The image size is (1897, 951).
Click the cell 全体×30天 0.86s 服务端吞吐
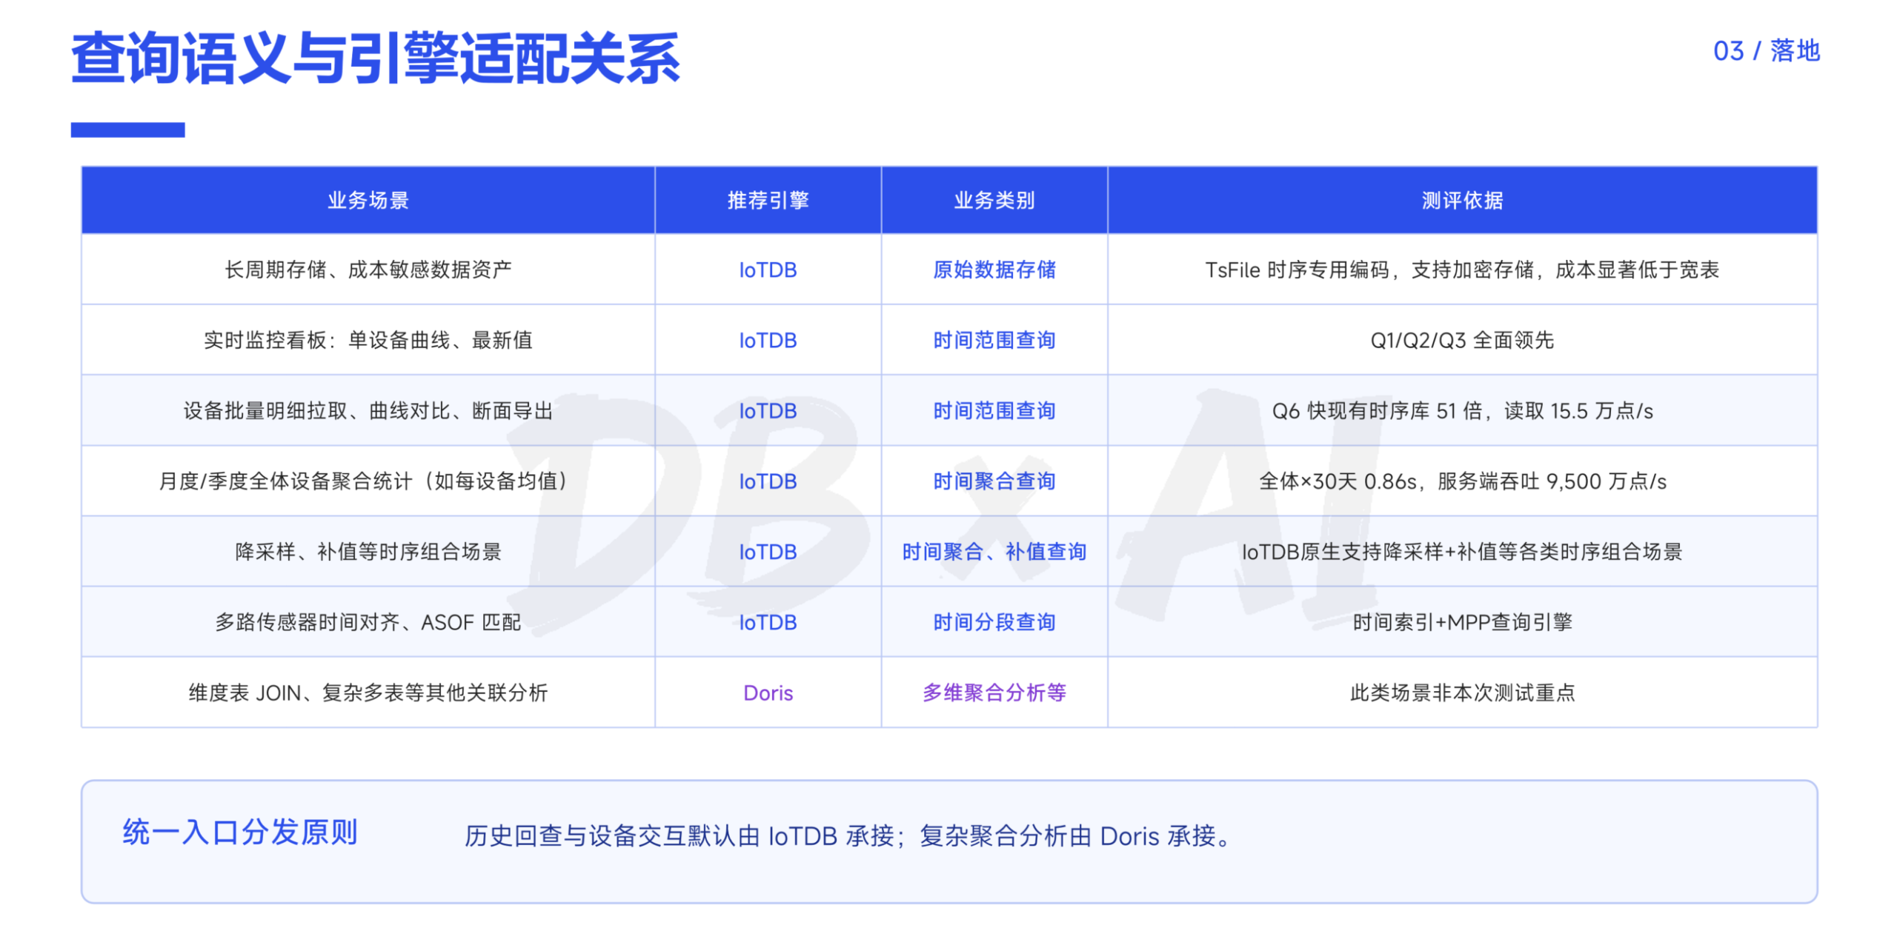click(x=1461, y=481)
